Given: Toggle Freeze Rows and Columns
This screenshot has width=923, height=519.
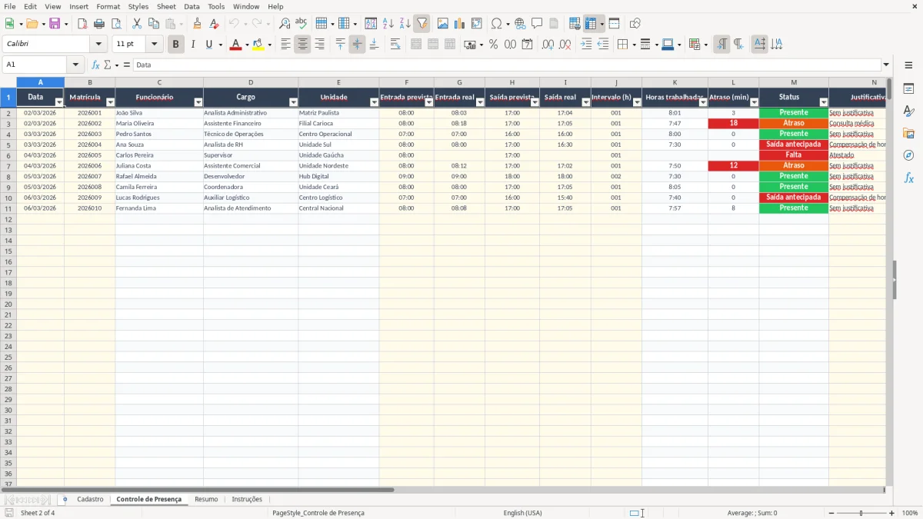Looking at the screenshot, I should tap(591, 24).
